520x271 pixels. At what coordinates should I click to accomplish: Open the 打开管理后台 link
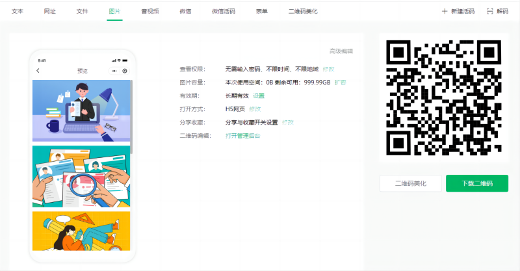click(242, 135)
